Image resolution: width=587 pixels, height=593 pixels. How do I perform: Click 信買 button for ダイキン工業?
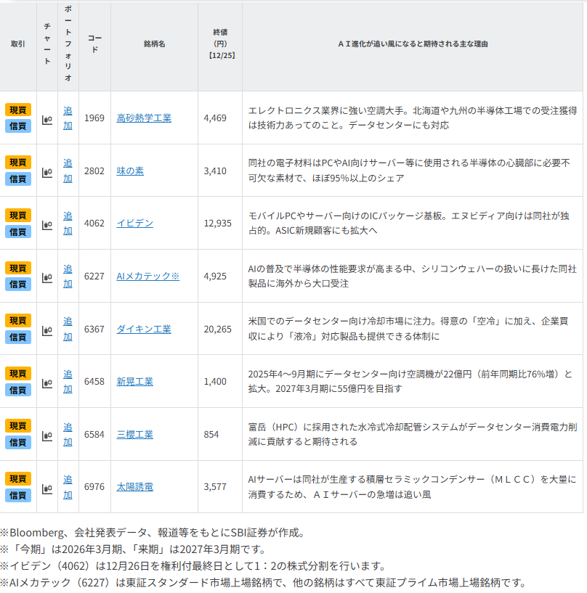point(18,338)
